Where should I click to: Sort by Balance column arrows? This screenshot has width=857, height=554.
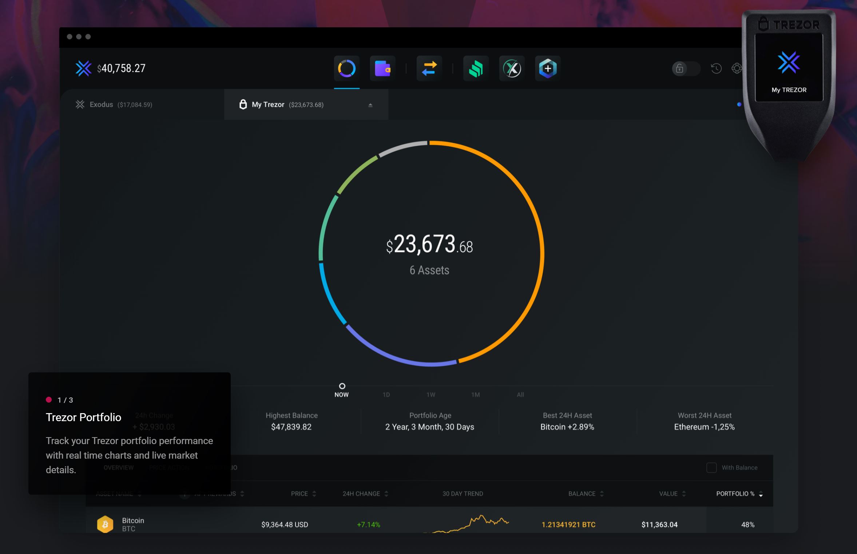[602, 494]
